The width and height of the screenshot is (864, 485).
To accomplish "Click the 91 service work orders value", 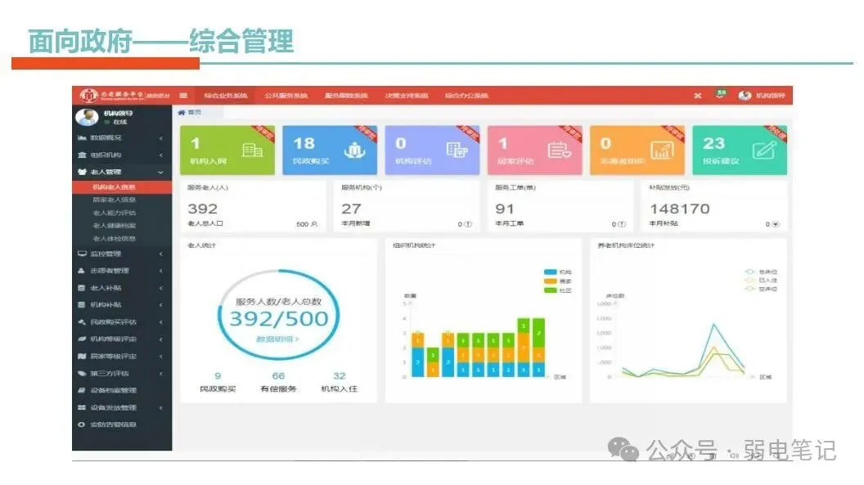I will (x=504, y=209).
